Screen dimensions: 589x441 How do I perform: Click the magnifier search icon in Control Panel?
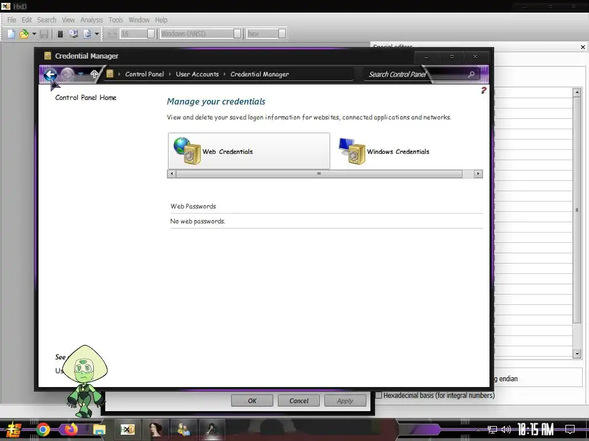(471, 74)
